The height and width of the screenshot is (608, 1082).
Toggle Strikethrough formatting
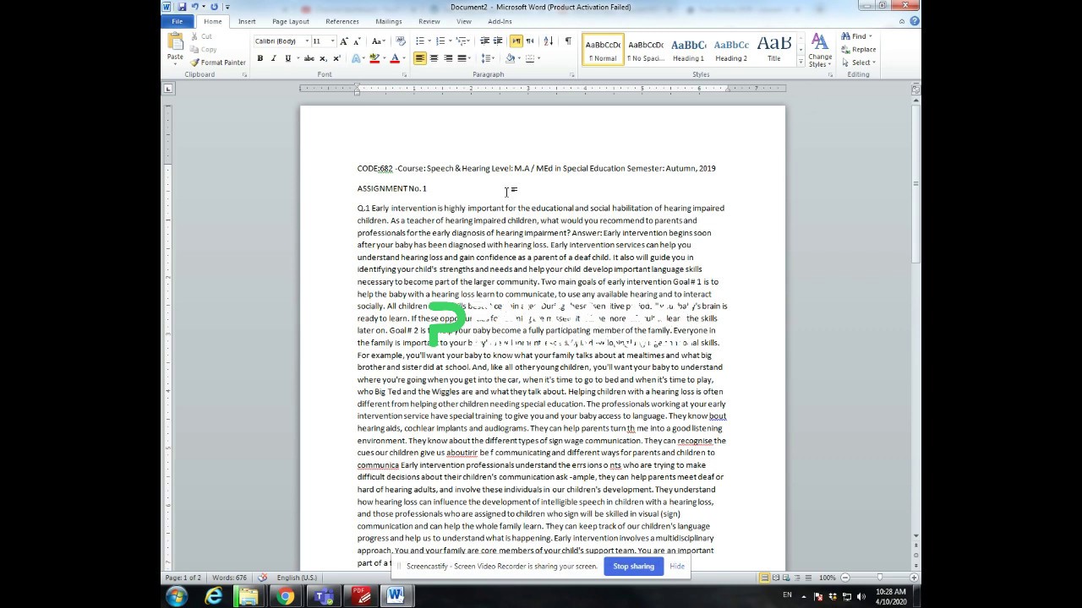(x=309, y=58)
